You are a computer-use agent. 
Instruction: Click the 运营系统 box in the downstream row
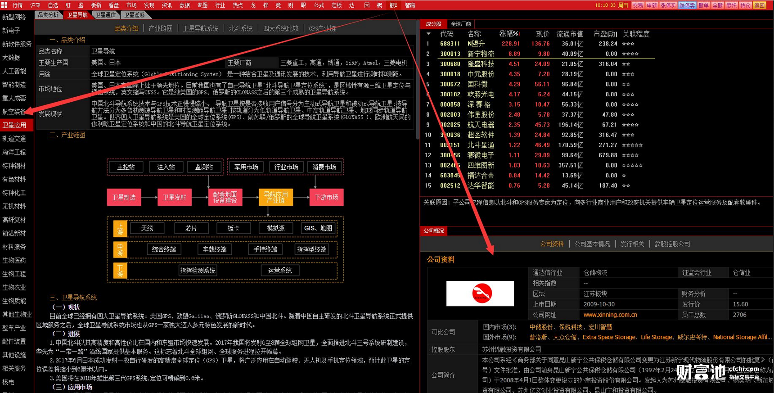(280, 271)
